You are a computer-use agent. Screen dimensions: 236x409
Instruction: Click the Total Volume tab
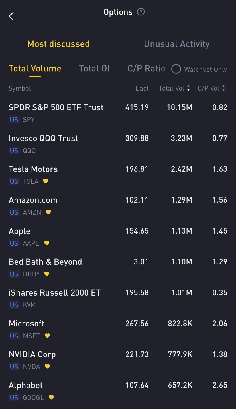point(35,69)
